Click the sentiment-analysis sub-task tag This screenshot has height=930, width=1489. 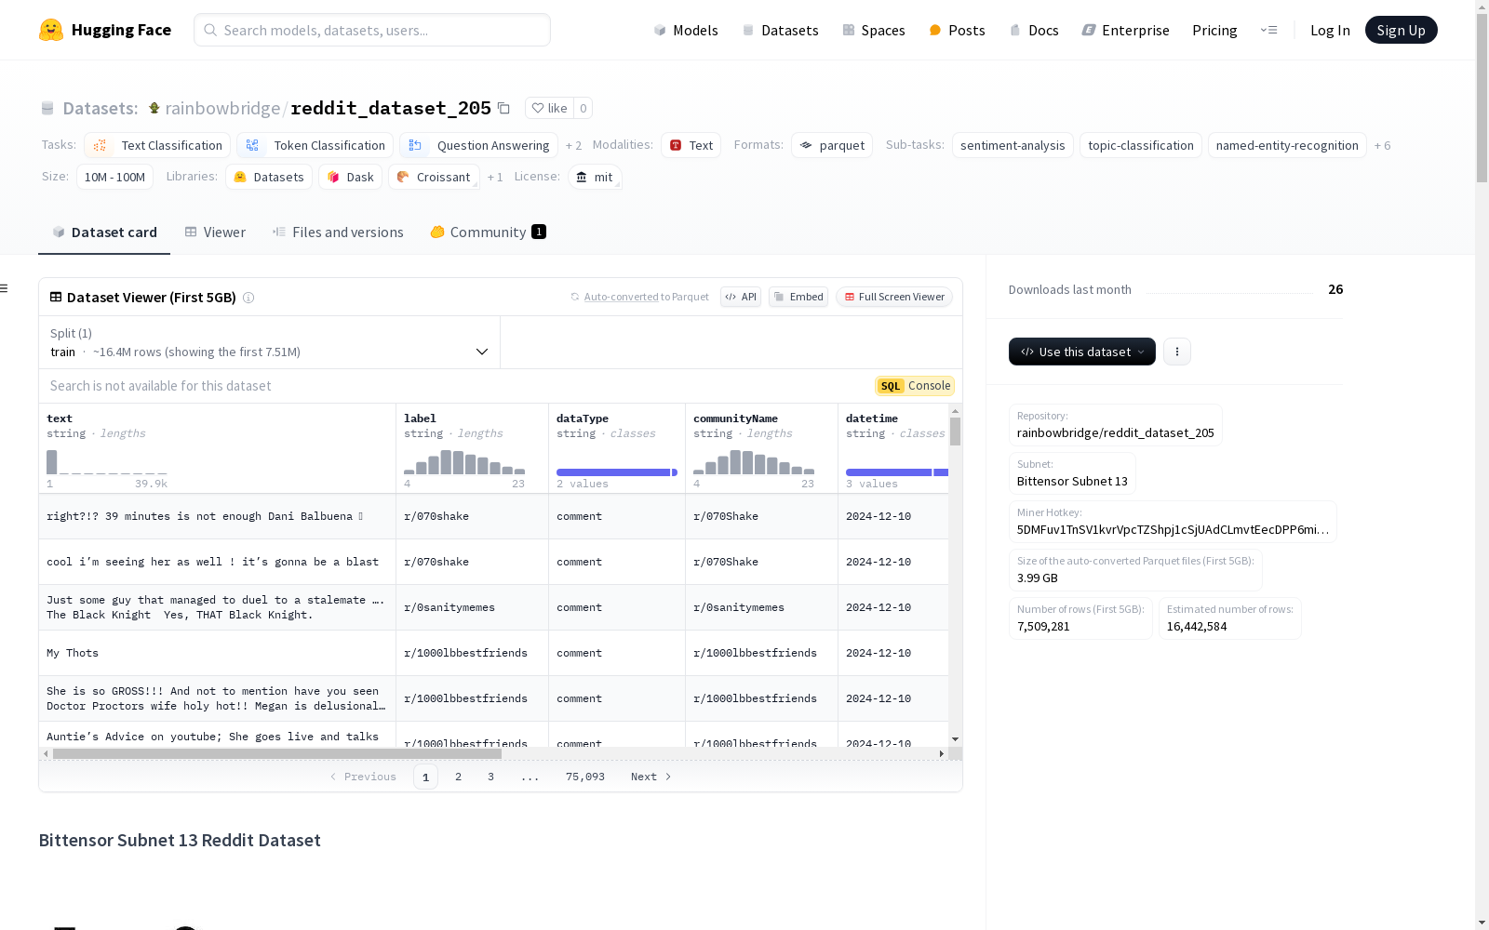tap(1013, 145)
